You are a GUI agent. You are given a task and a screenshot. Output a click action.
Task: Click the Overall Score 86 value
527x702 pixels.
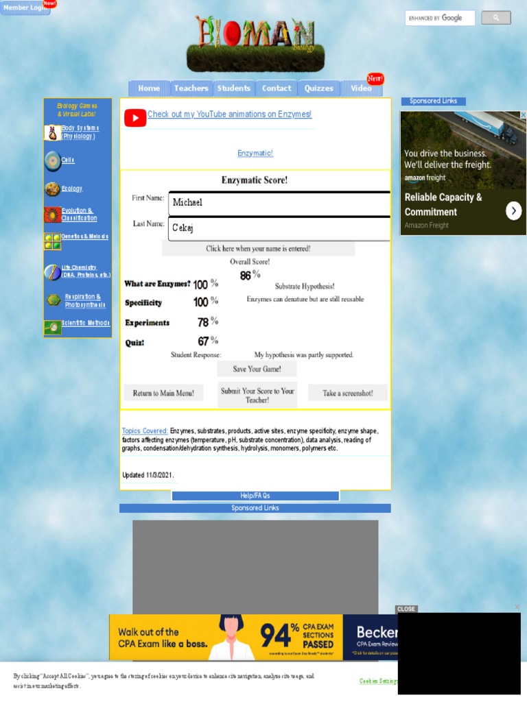pos(246,276)
